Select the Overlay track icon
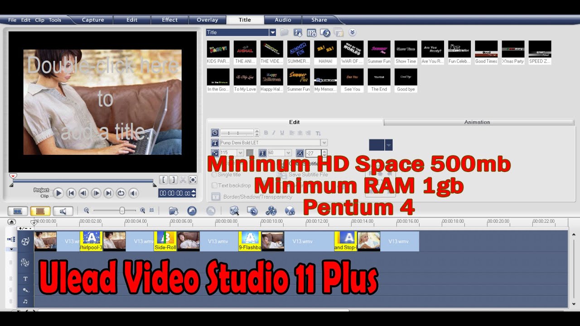The height and width of the screenshot is (326, 580). click(25, 263)
